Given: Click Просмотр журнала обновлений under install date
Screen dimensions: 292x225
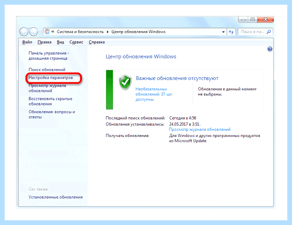Looking at the screenshot, I should pyautogui.click(x=200, y=129).
